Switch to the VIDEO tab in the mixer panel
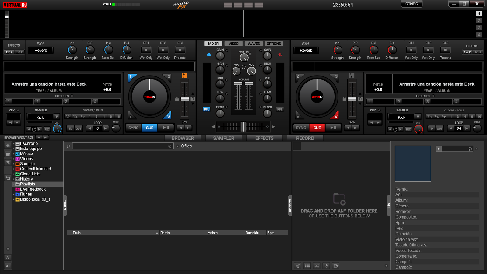Viewport: 487px width, 274px height. (x=233, y=43)
